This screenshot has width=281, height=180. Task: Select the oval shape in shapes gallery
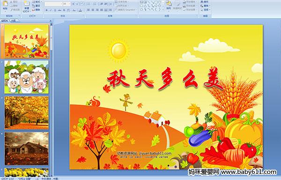[160, 2]
